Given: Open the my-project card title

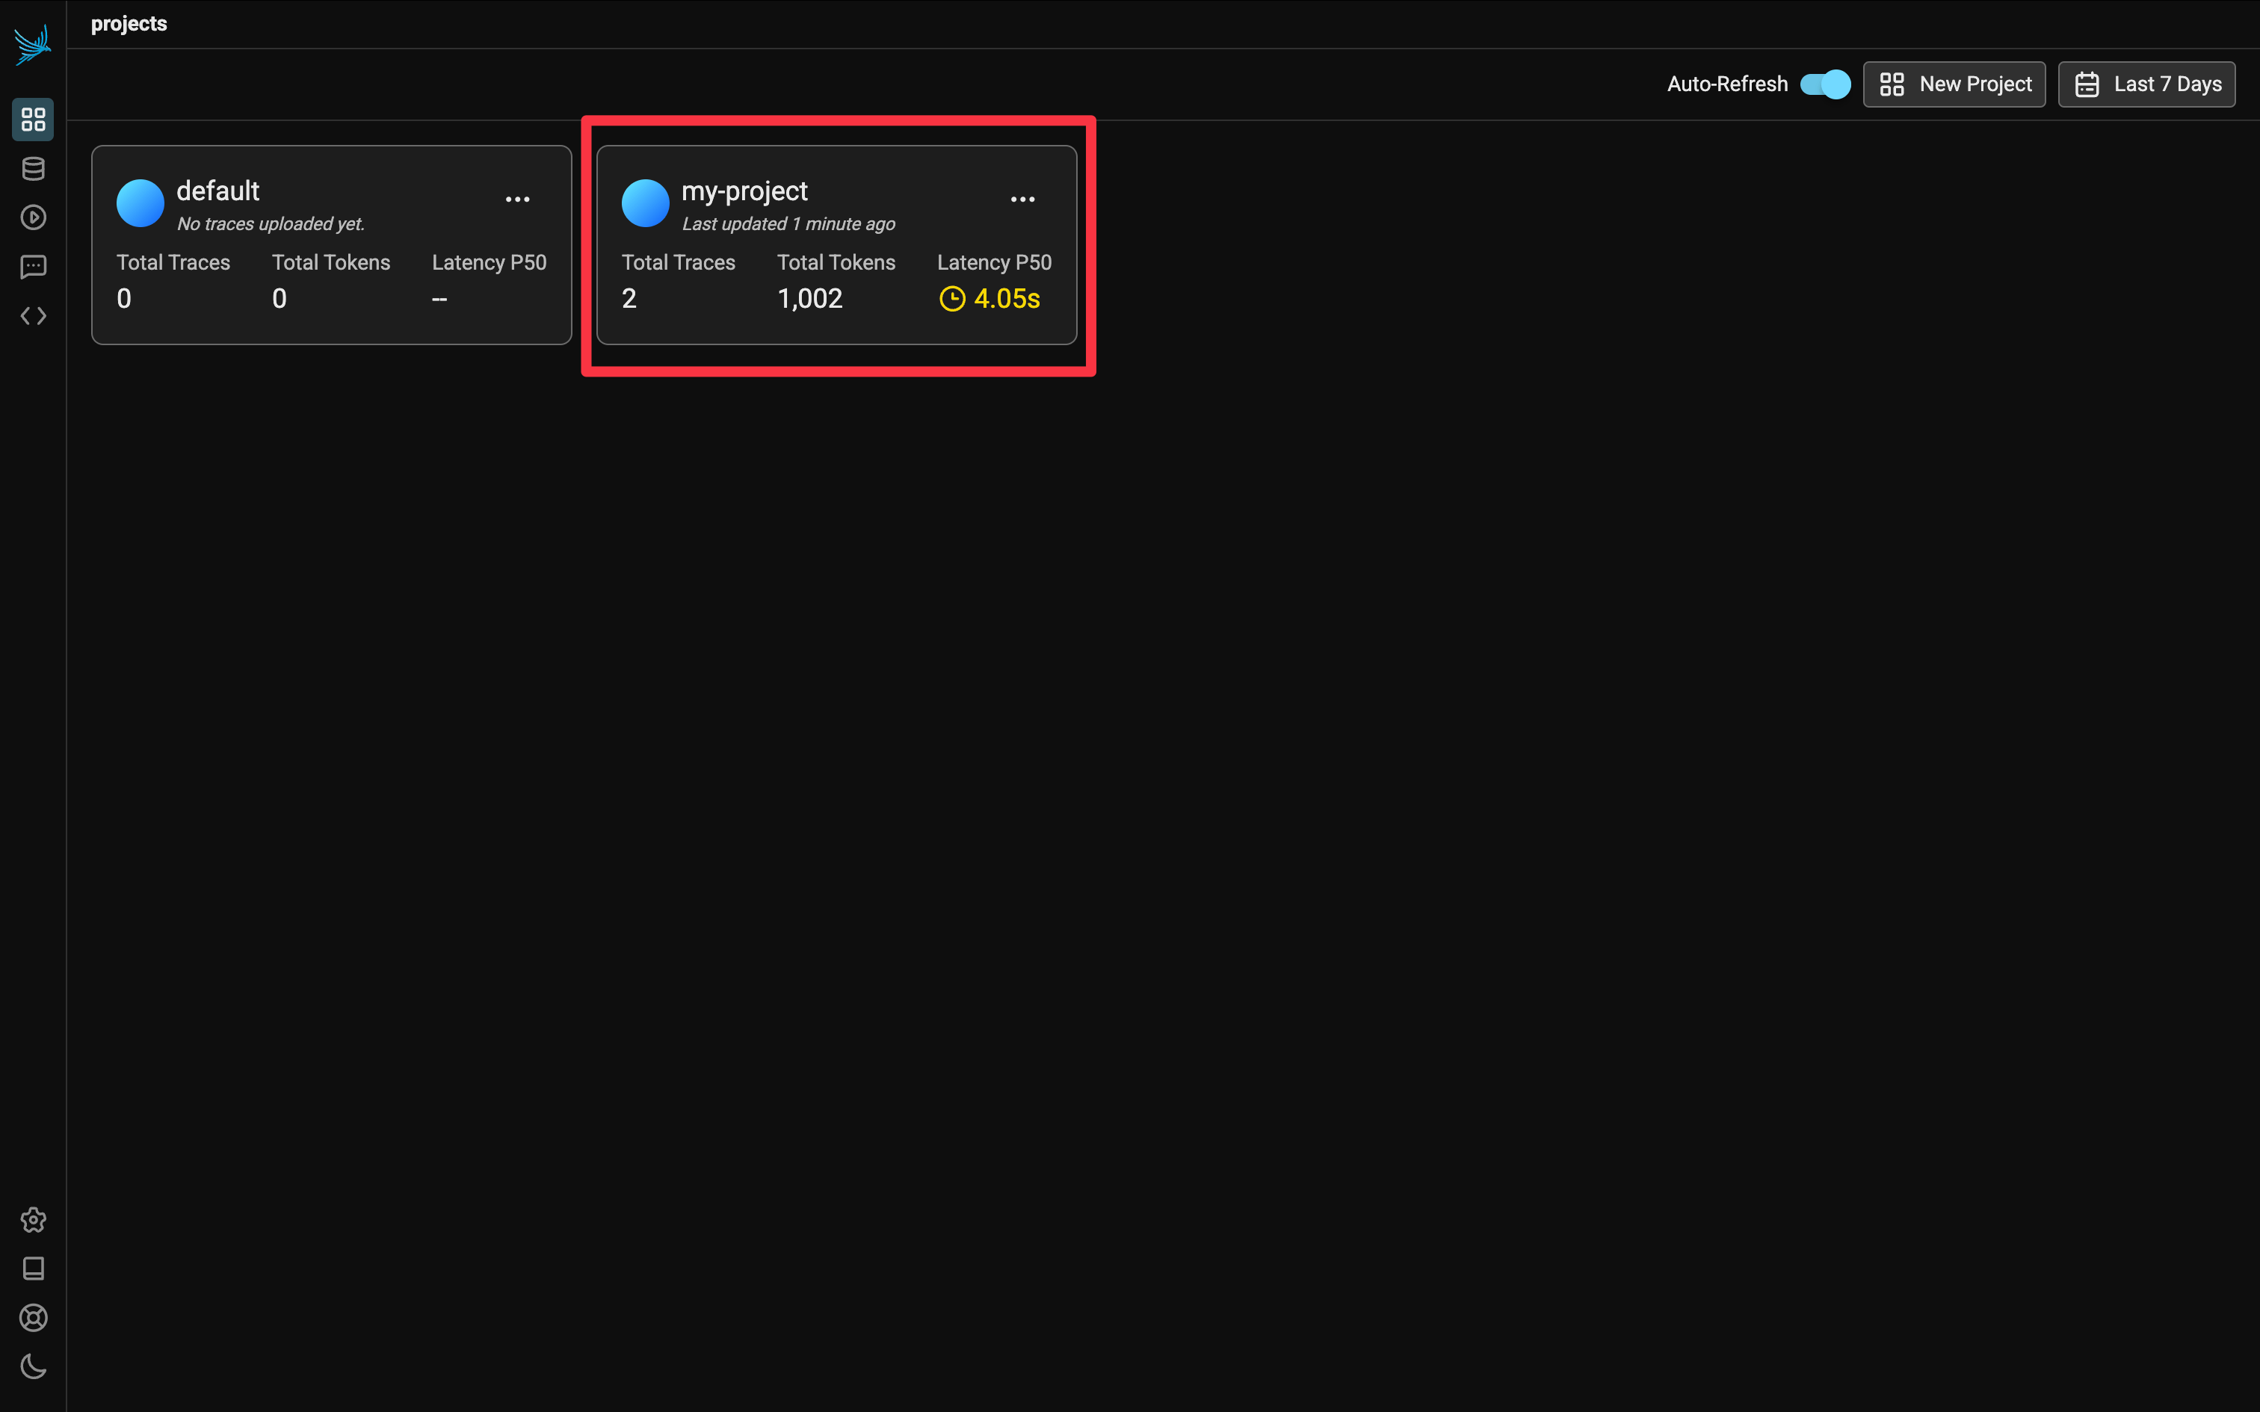Looking at the screenshot, I should coord(744,191).
